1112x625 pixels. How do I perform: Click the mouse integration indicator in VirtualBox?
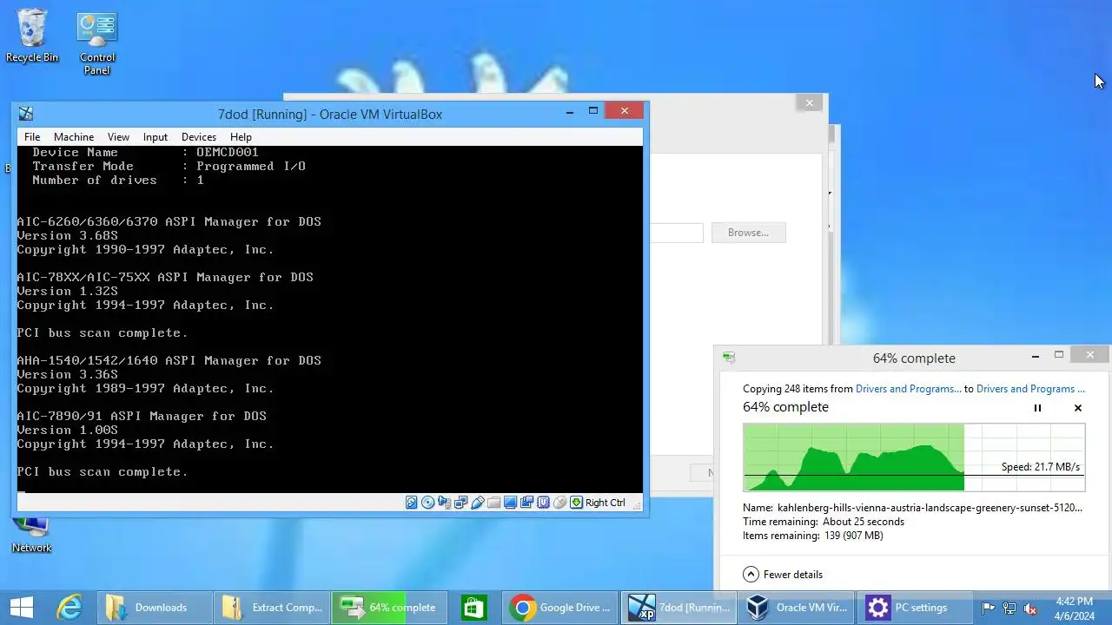point(559,503)
